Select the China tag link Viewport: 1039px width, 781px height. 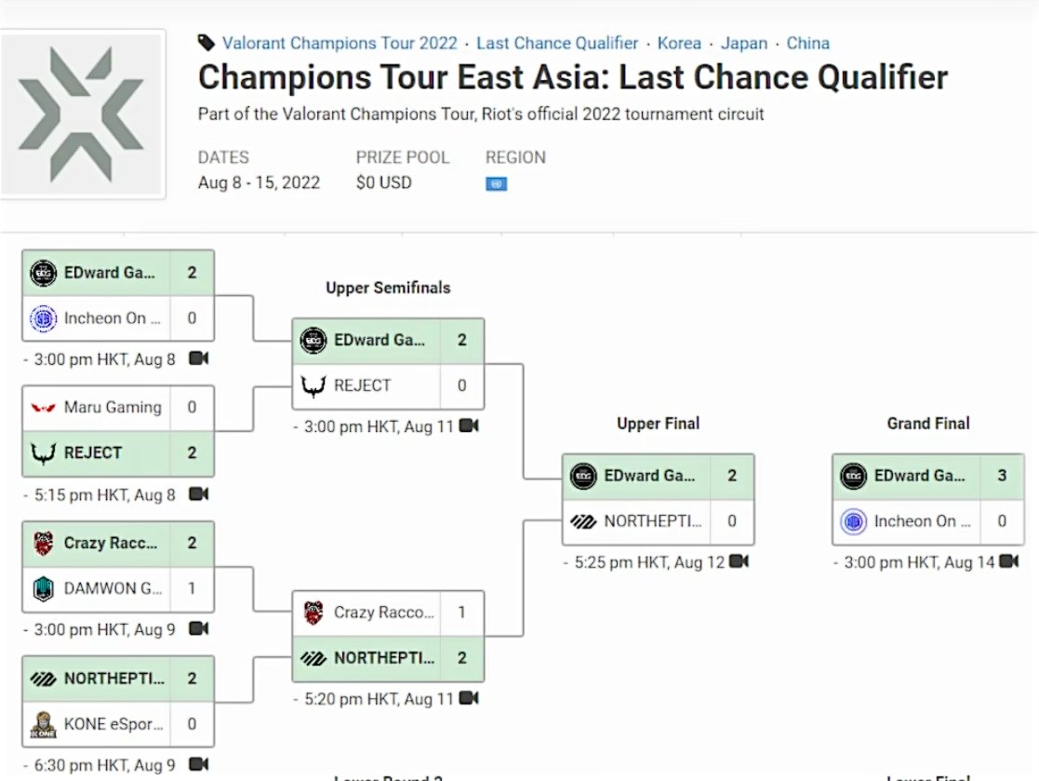[807, 43]
